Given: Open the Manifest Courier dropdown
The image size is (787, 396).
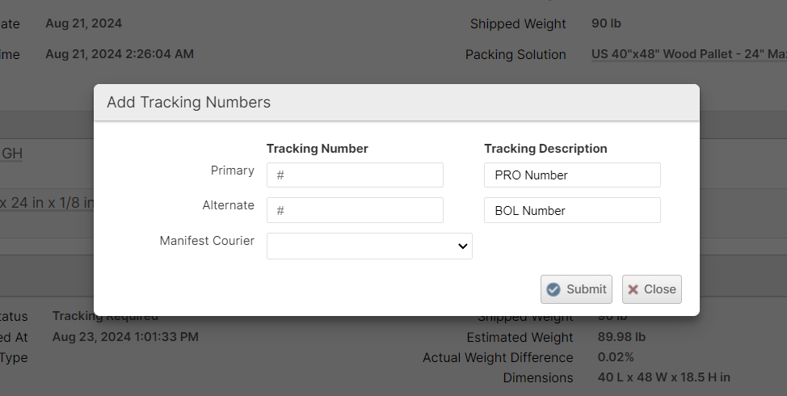Looking at the screenshot, I should pos(369,246).
